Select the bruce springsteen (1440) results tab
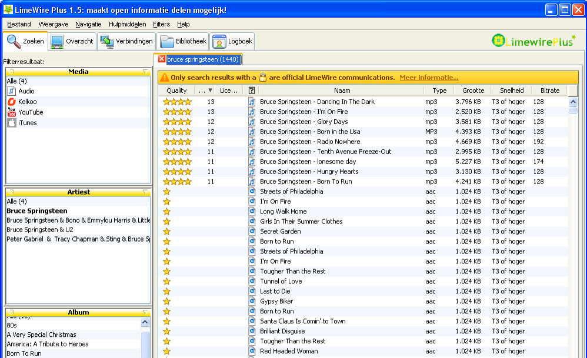Viewport: 587px width, 358px height. click(x=202, y=59)
